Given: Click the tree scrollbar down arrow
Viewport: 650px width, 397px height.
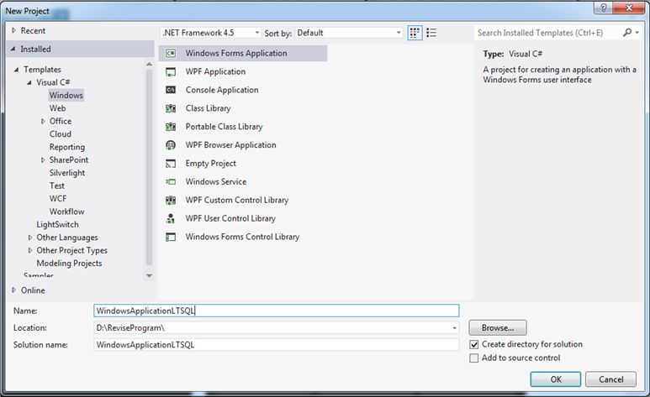Looking at the screenshot, I should tap(149, 275).
